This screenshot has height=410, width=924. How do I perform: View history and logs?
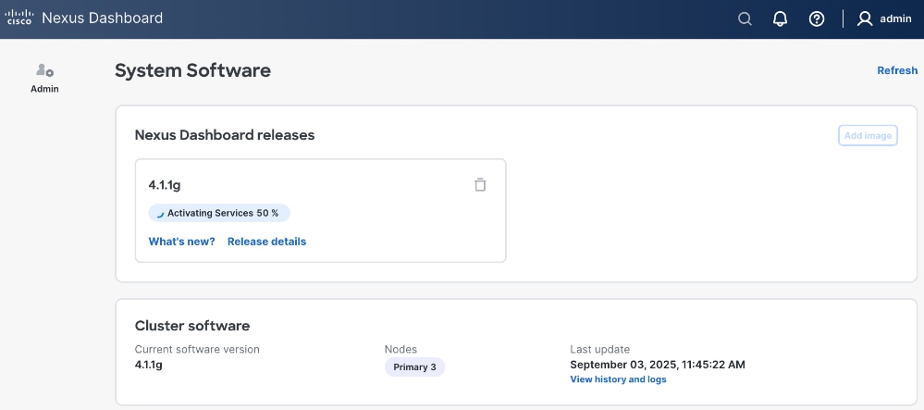(618, 379)
